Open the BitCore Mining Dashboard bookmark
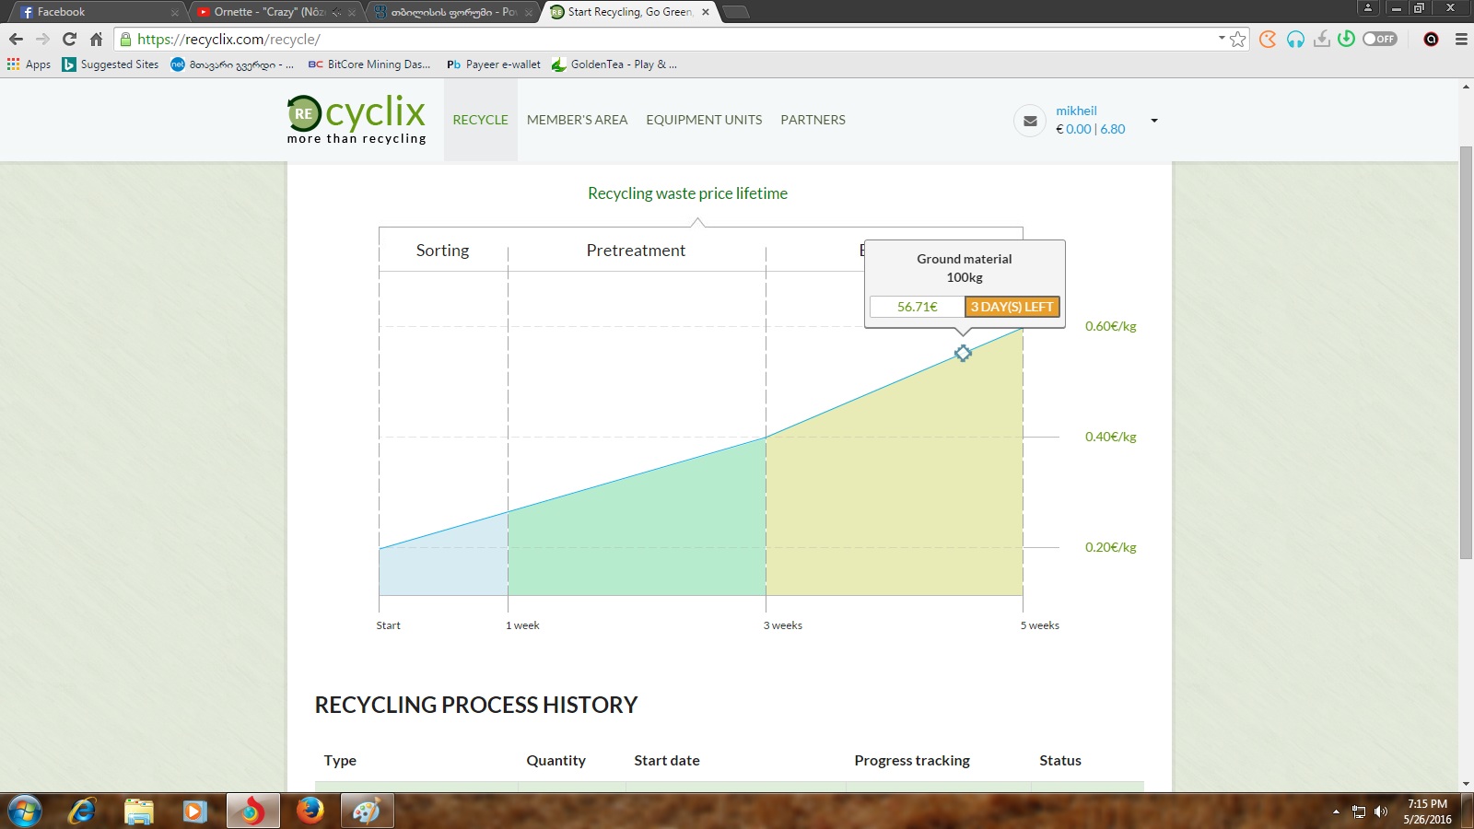1474x829 pixels. 369,64
